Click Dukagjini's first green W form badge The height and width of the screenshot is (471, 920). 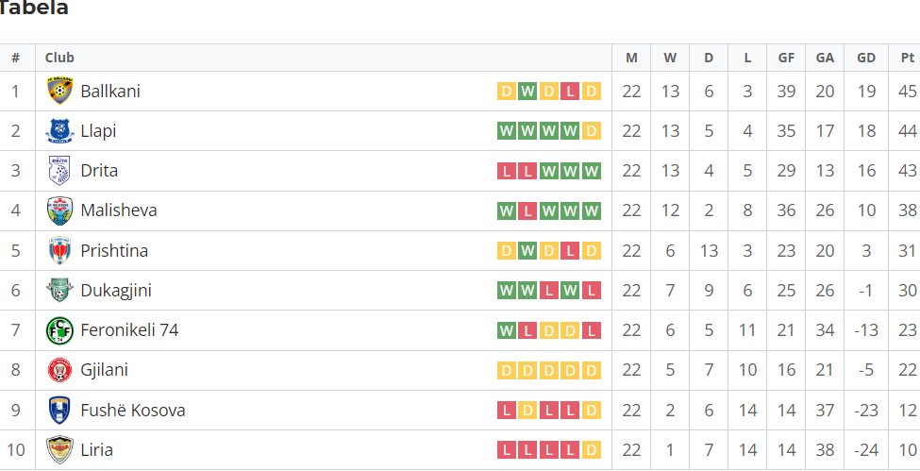[507, 290]
